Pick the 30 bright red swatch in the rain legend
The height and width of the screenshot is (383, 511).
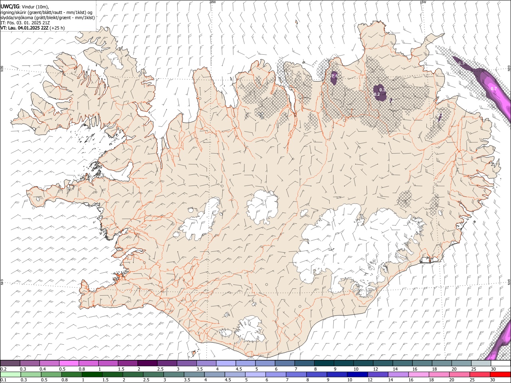click(x=500, y=374)
